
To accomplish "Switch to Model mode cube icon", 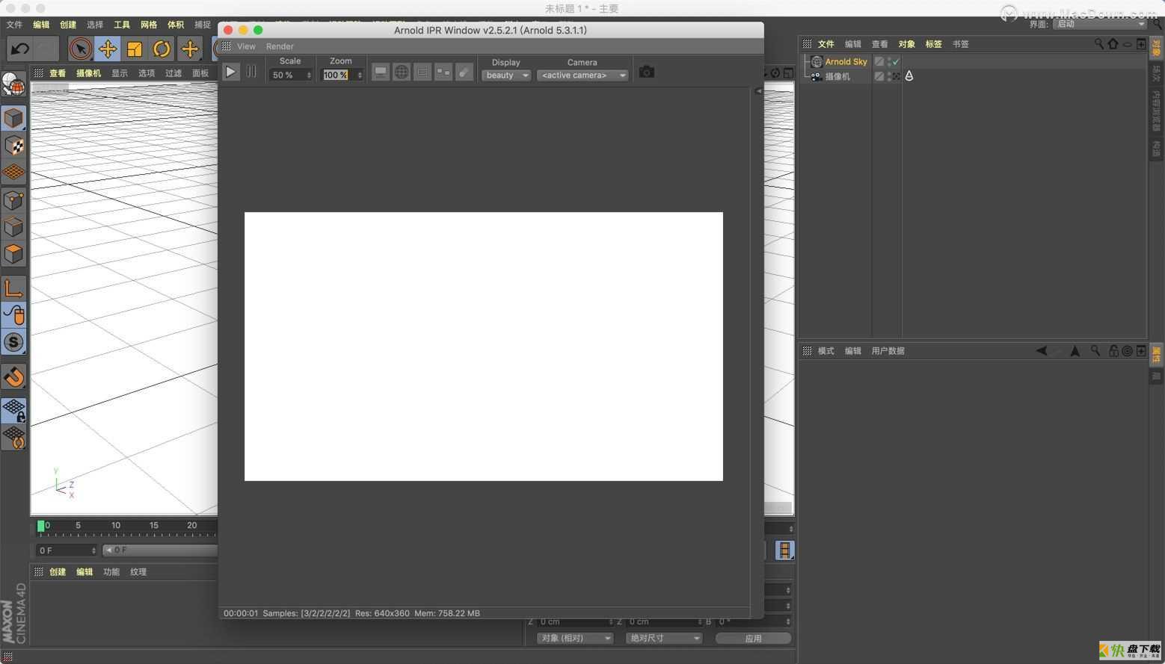I will pyautogui.click(x=13, y=118).
